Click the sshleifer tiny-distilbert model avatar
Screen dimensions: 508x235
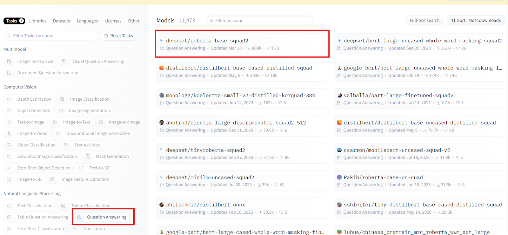click(x=339, y=205)
